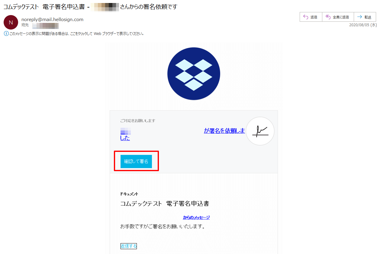Open the からのメッセージ link
This screenshot has height=254, width=377.
click(196, 217)
